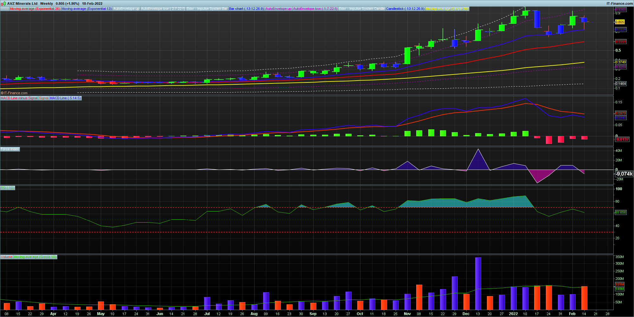Image resolution: width=634 pixels, height=317 pixels.
Task: Click the 40M Force index axis label
Action: [618, 151]
